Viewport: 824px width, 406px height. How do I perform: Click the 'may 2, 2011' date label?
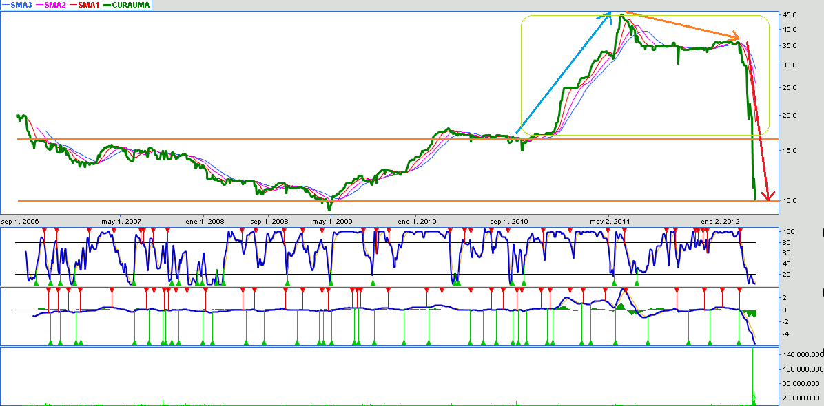click(609, 222)
